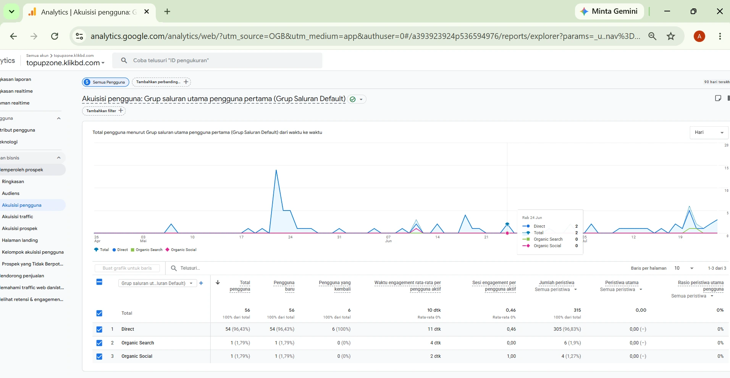This screenshot has width=730, height=378.
Task: Uncheck the Direct row checkbox
Action: click(99, 329)
